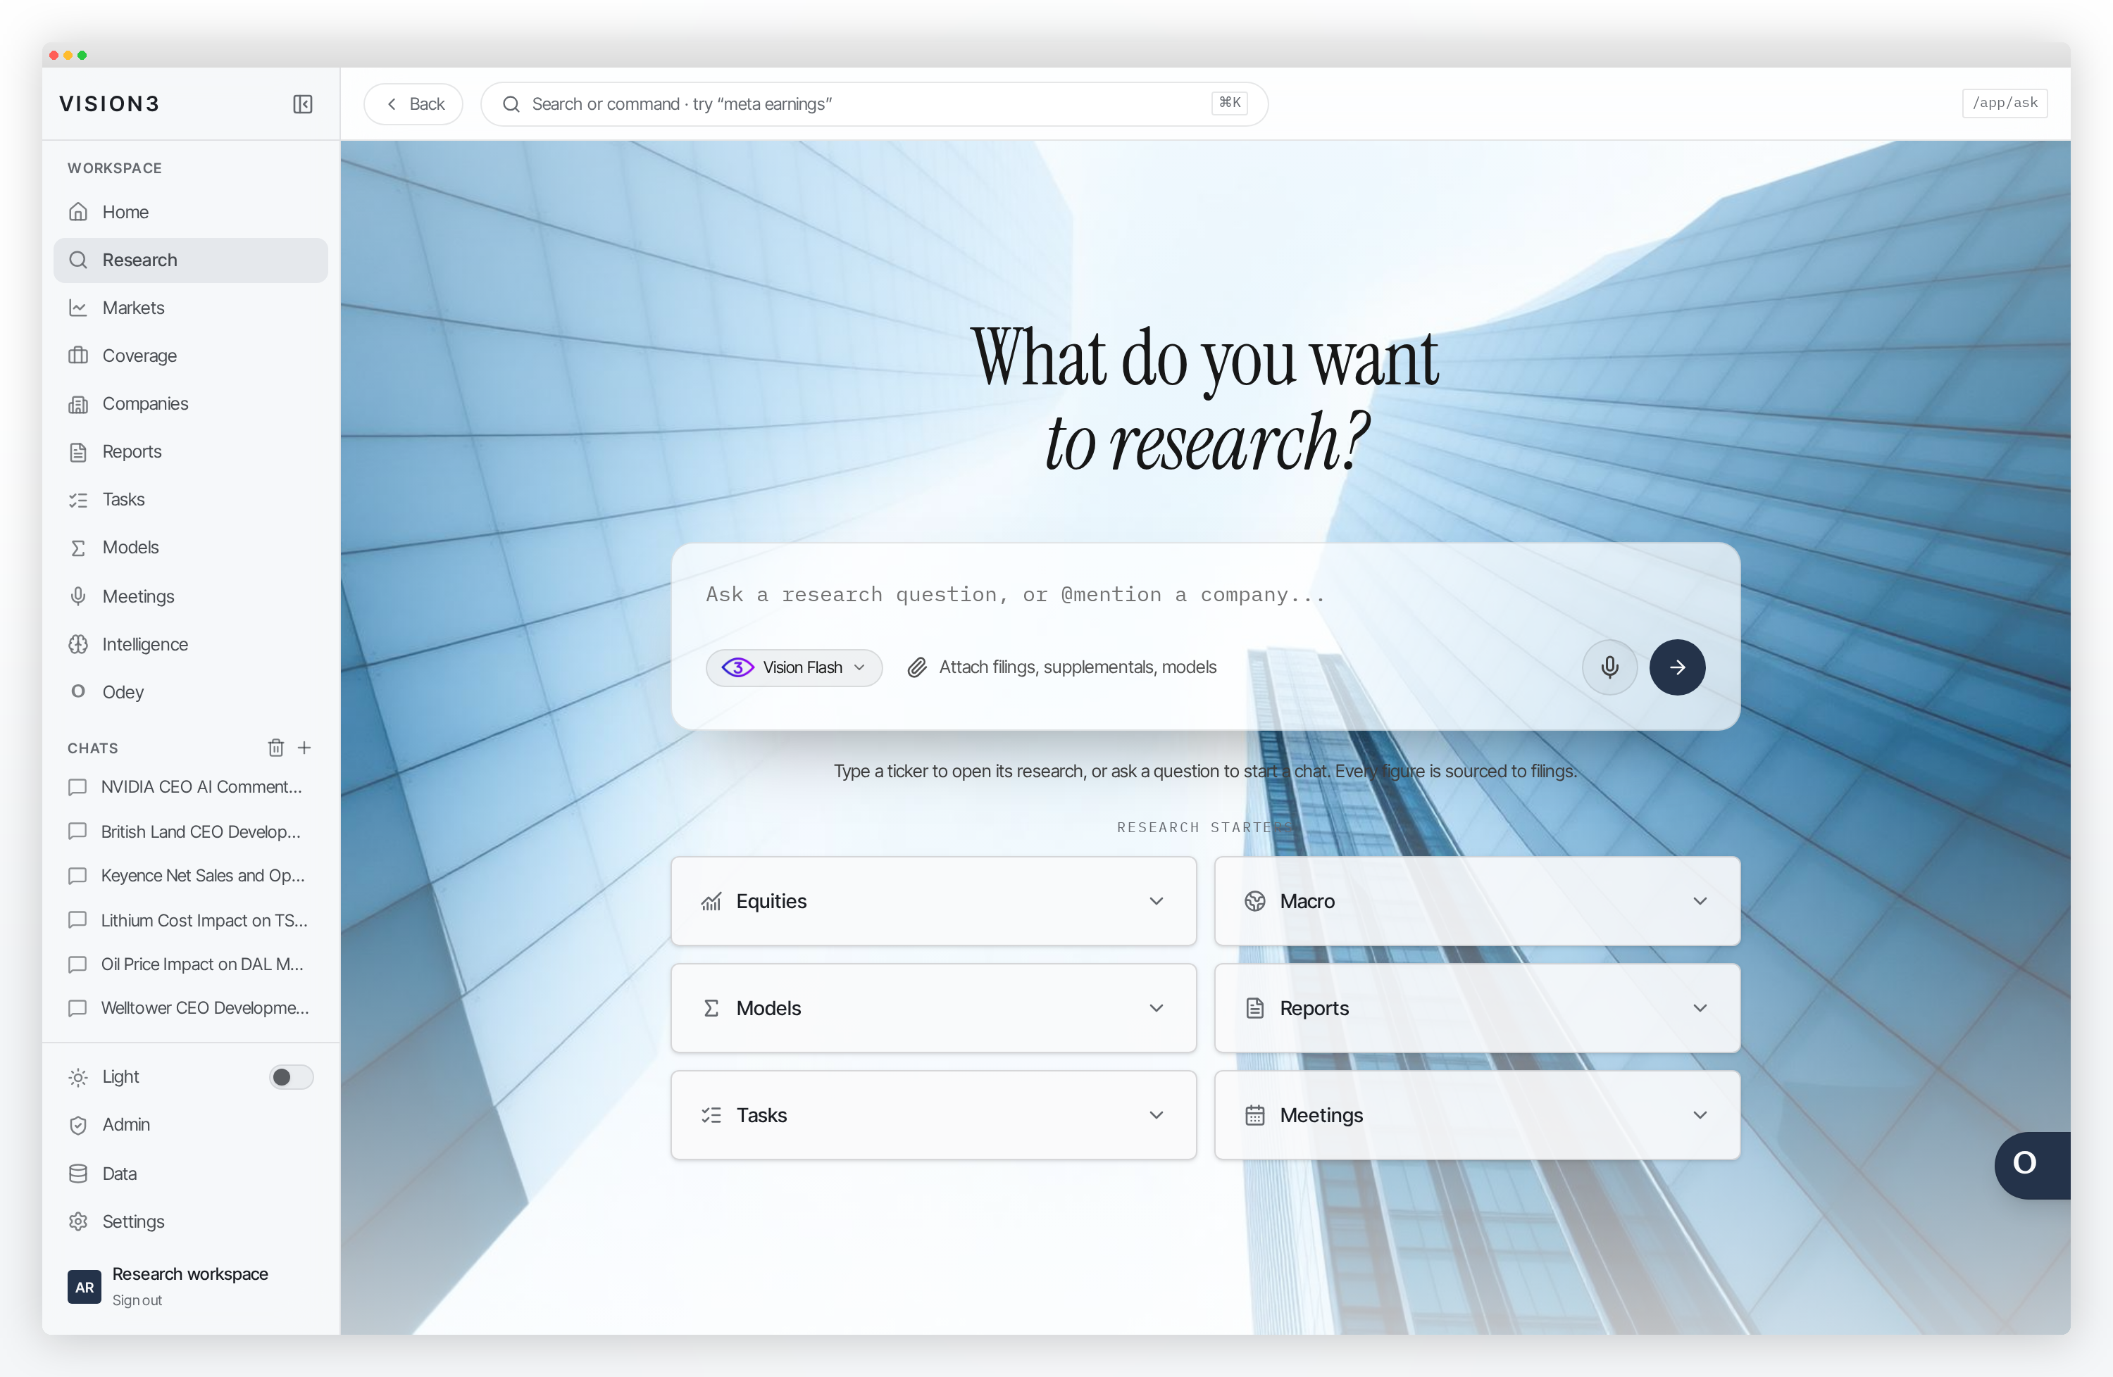Click the Back button

413,103
